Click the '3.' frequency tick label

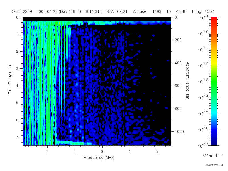(103, 152)
